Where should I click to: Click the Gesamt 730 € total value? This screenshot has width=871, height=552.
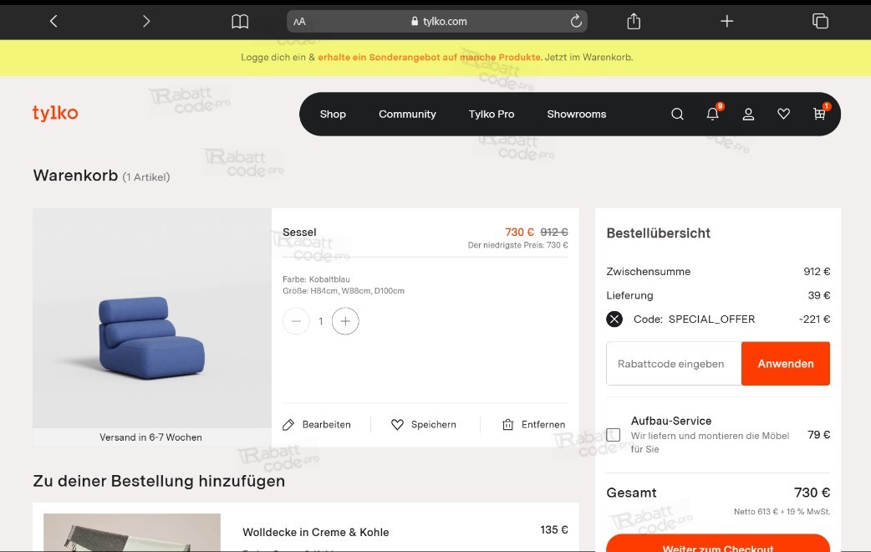point(812,493)
